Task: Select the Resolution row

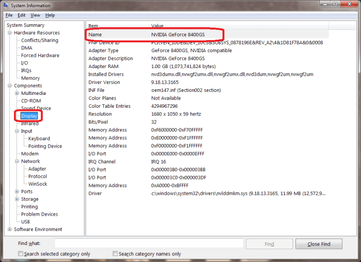Action: (x=207, y=114)
